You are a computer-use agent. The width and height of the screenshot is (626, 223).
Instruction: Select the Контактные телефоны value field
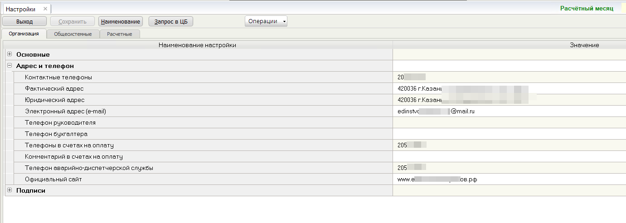coord(509,77)
